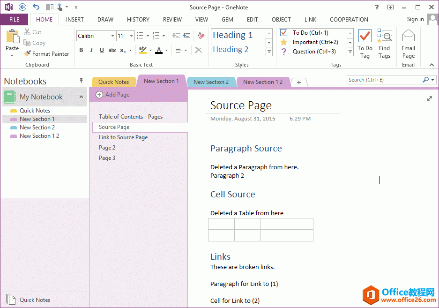Collapse the My Notebook tree chevron
Screen dimensions: 439x308
(x=81, y=97)
